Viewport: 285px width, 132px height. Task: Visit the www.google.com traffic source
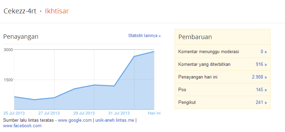click(75, 120)
